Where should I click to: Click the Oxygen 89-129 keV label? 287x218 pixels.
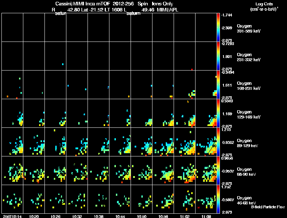click(248, 143)
